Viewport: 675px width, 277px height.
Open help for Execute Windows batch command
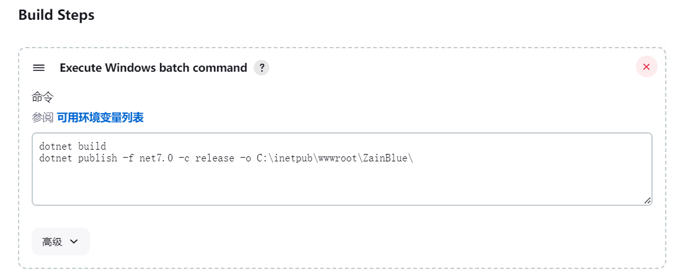point(261,68)
